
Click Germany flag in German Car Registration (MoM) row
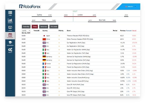pyautogui.click(x=44, y=57)
